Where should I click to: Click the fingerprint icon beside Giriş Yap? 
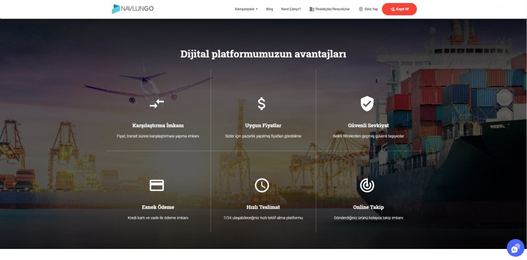(361, 9)
